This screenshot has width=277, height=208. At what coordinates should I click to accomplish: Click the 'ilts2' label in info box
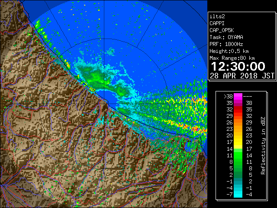point(217,16)
